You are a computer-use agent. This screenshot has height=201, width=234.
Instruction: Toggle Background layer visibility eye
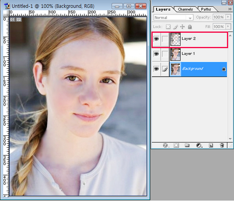pyautogui.click(x=156, y=69)
